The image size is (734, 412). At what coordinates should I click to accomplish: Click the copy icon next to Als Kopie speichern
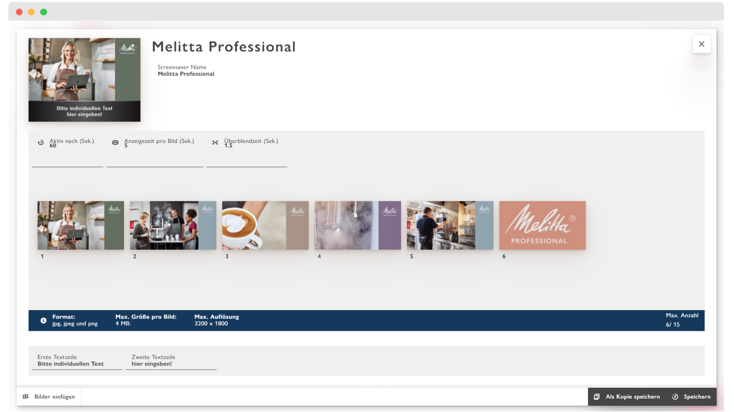[x=597, y=397]
